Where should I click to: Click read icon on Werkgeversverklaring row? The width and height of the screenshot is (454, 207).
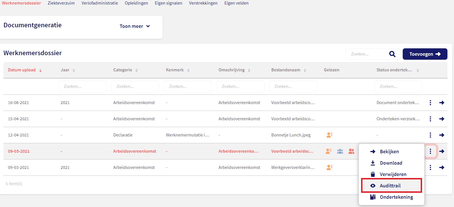[x=329, y=167]
